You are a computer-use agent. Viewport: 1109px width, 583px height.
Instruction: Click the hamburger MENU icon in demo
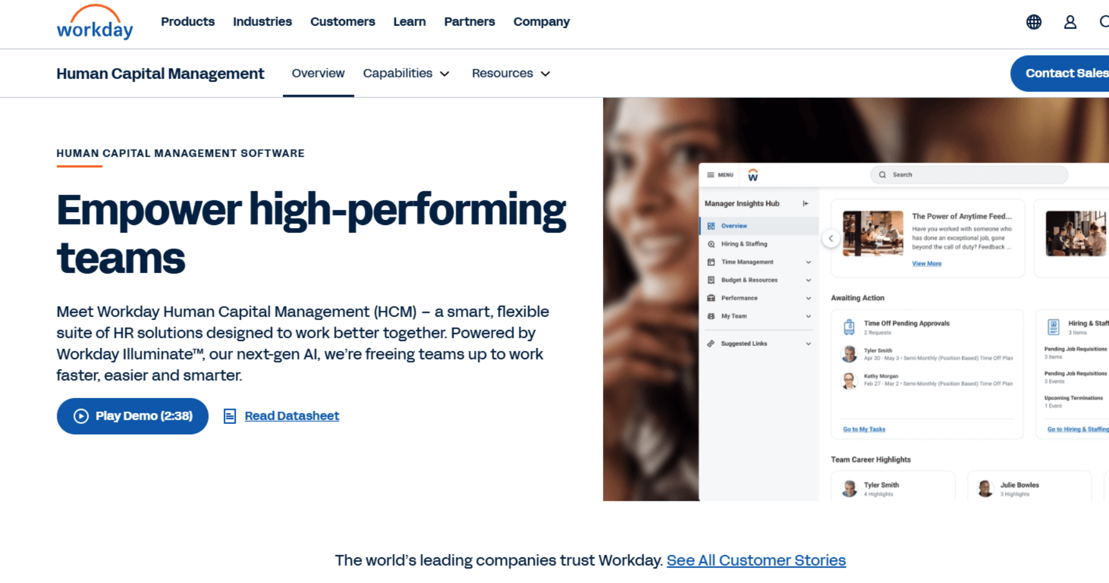(x=710, y=175)
